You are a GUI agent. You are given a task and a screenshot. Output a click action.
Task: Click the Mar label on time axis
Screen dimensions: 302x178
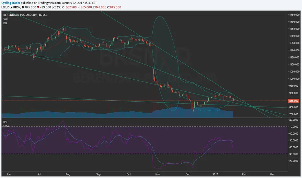pyautogui.click(x=272, y=174)
